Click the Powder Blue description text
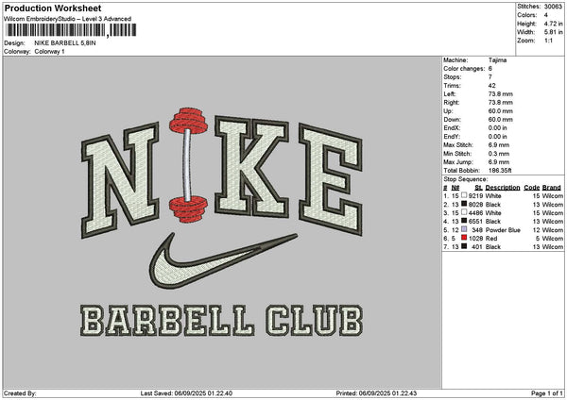This screenshot has height=400, width=567. tap(503, 230)
